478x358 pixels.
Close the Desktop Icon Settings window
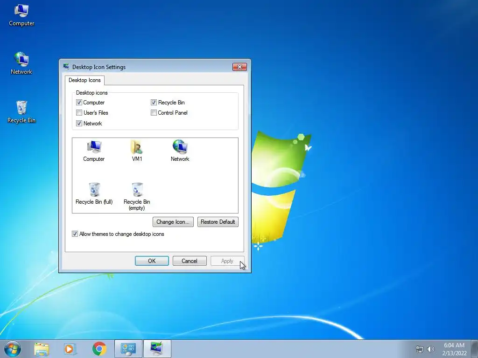[239, 67]
